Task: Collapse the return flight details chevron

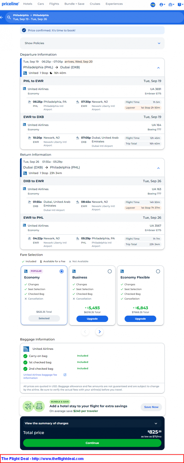Action: (158, 168)
